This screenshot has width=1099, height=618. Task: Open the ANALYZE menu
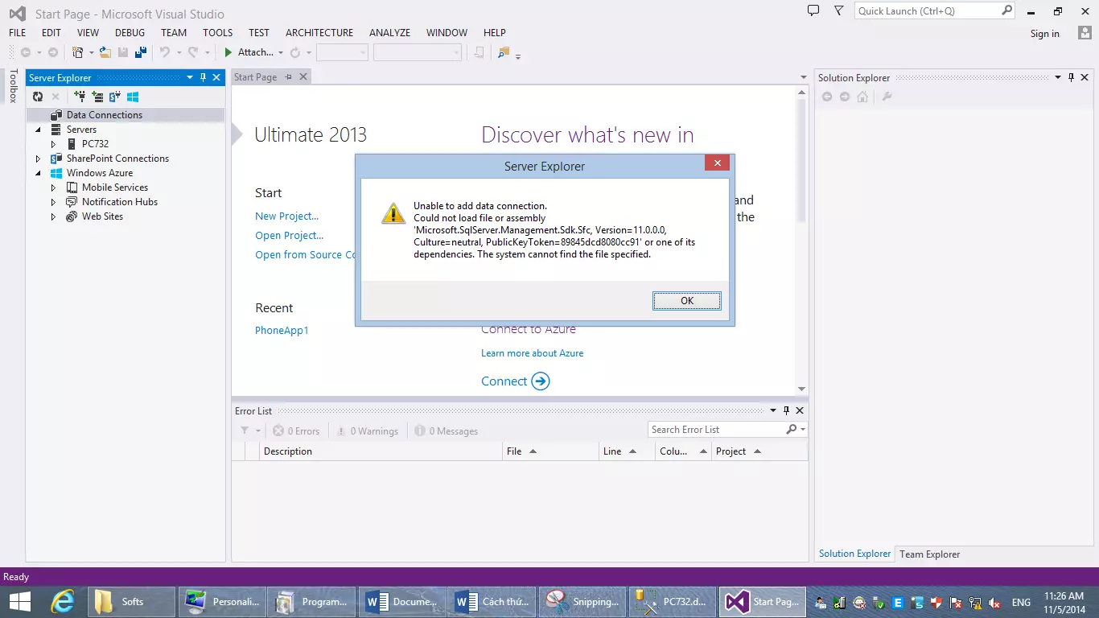tap(389, 33)
